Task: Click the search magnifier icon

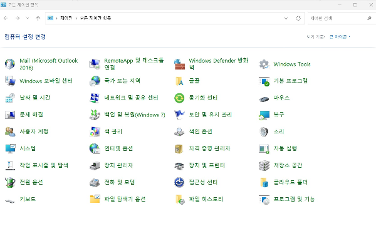Action: (x=369, y=18)
